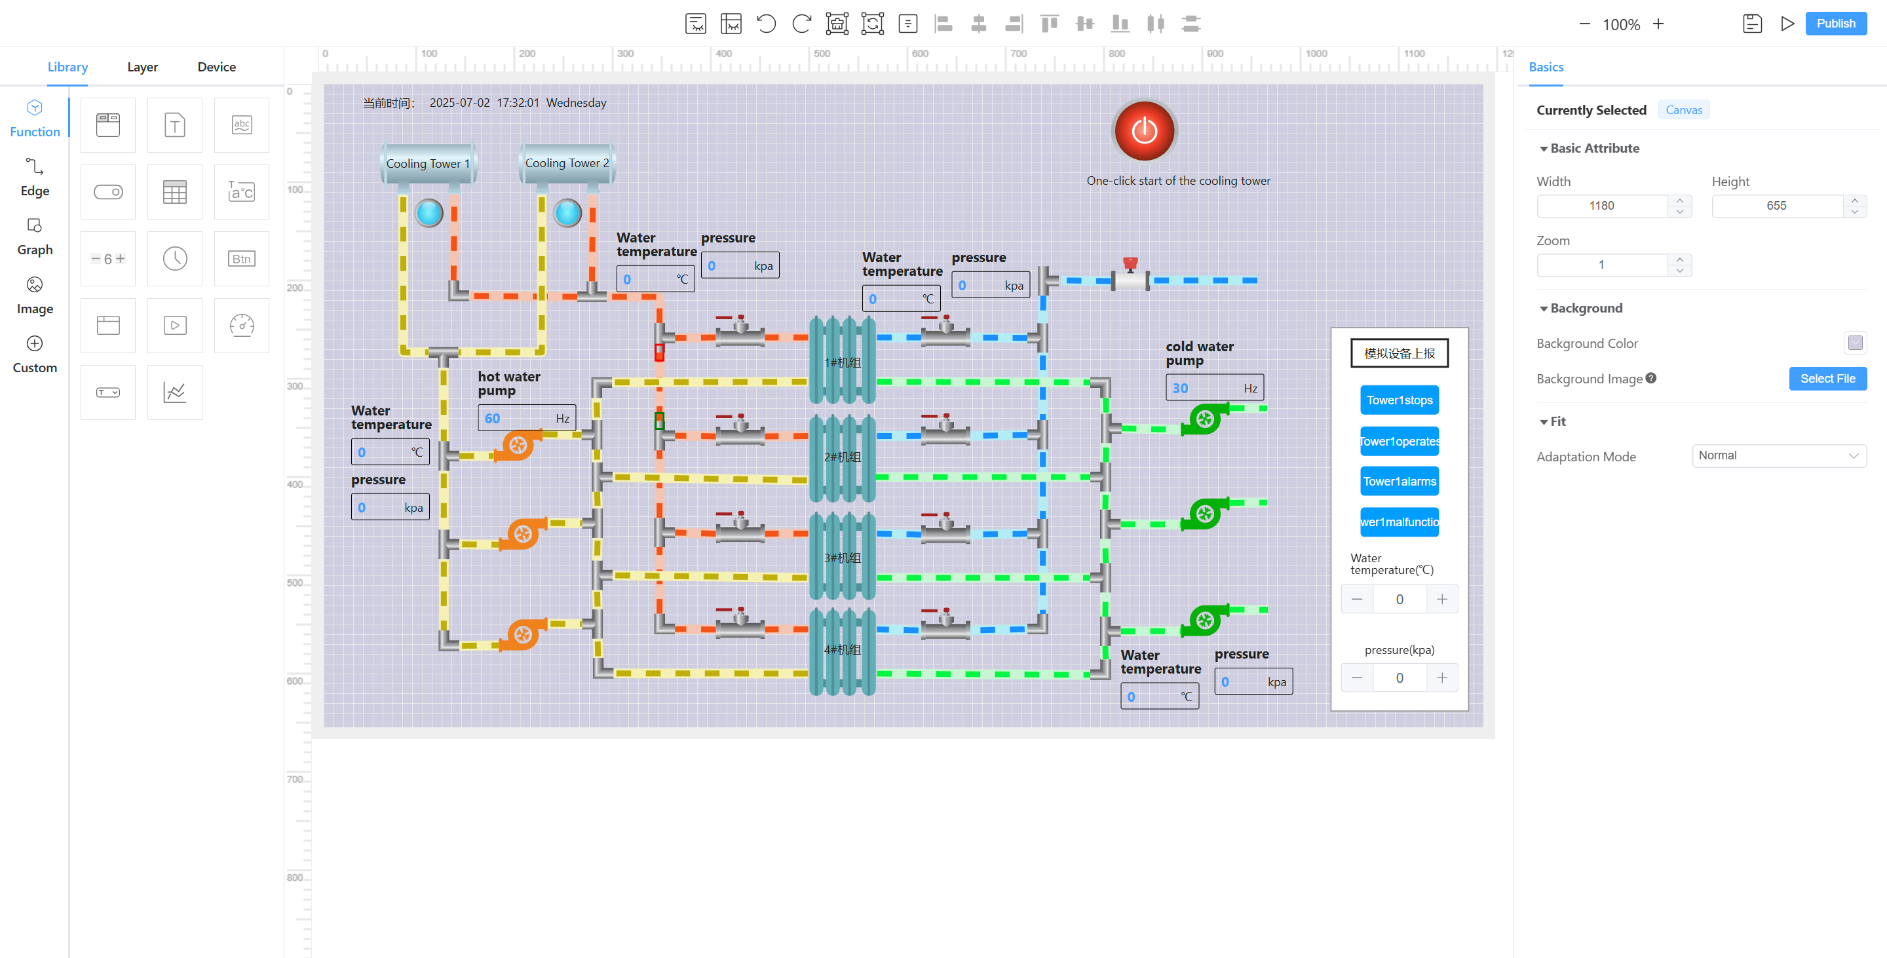
Task: Click the clear canvas (basket) toolbar icon
Action: [x=837, y=24]
